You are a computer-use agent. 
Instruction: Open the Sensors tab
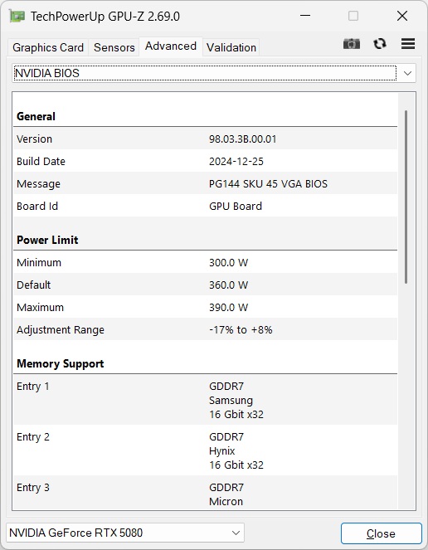click(114, 47)
